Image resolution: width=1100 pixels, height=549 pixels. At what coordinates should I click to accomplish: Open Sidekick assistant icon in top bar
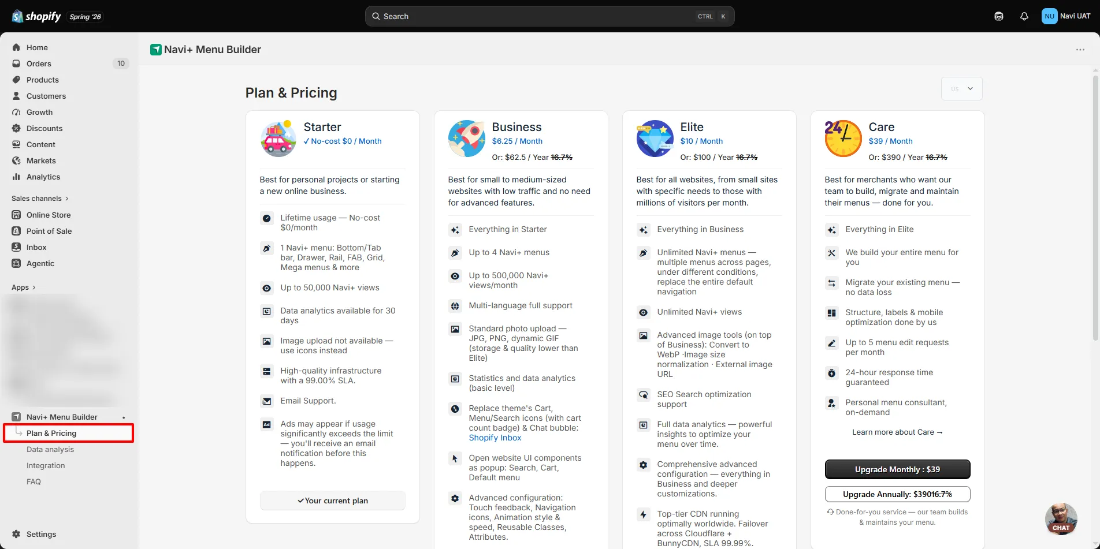[998, 16]
